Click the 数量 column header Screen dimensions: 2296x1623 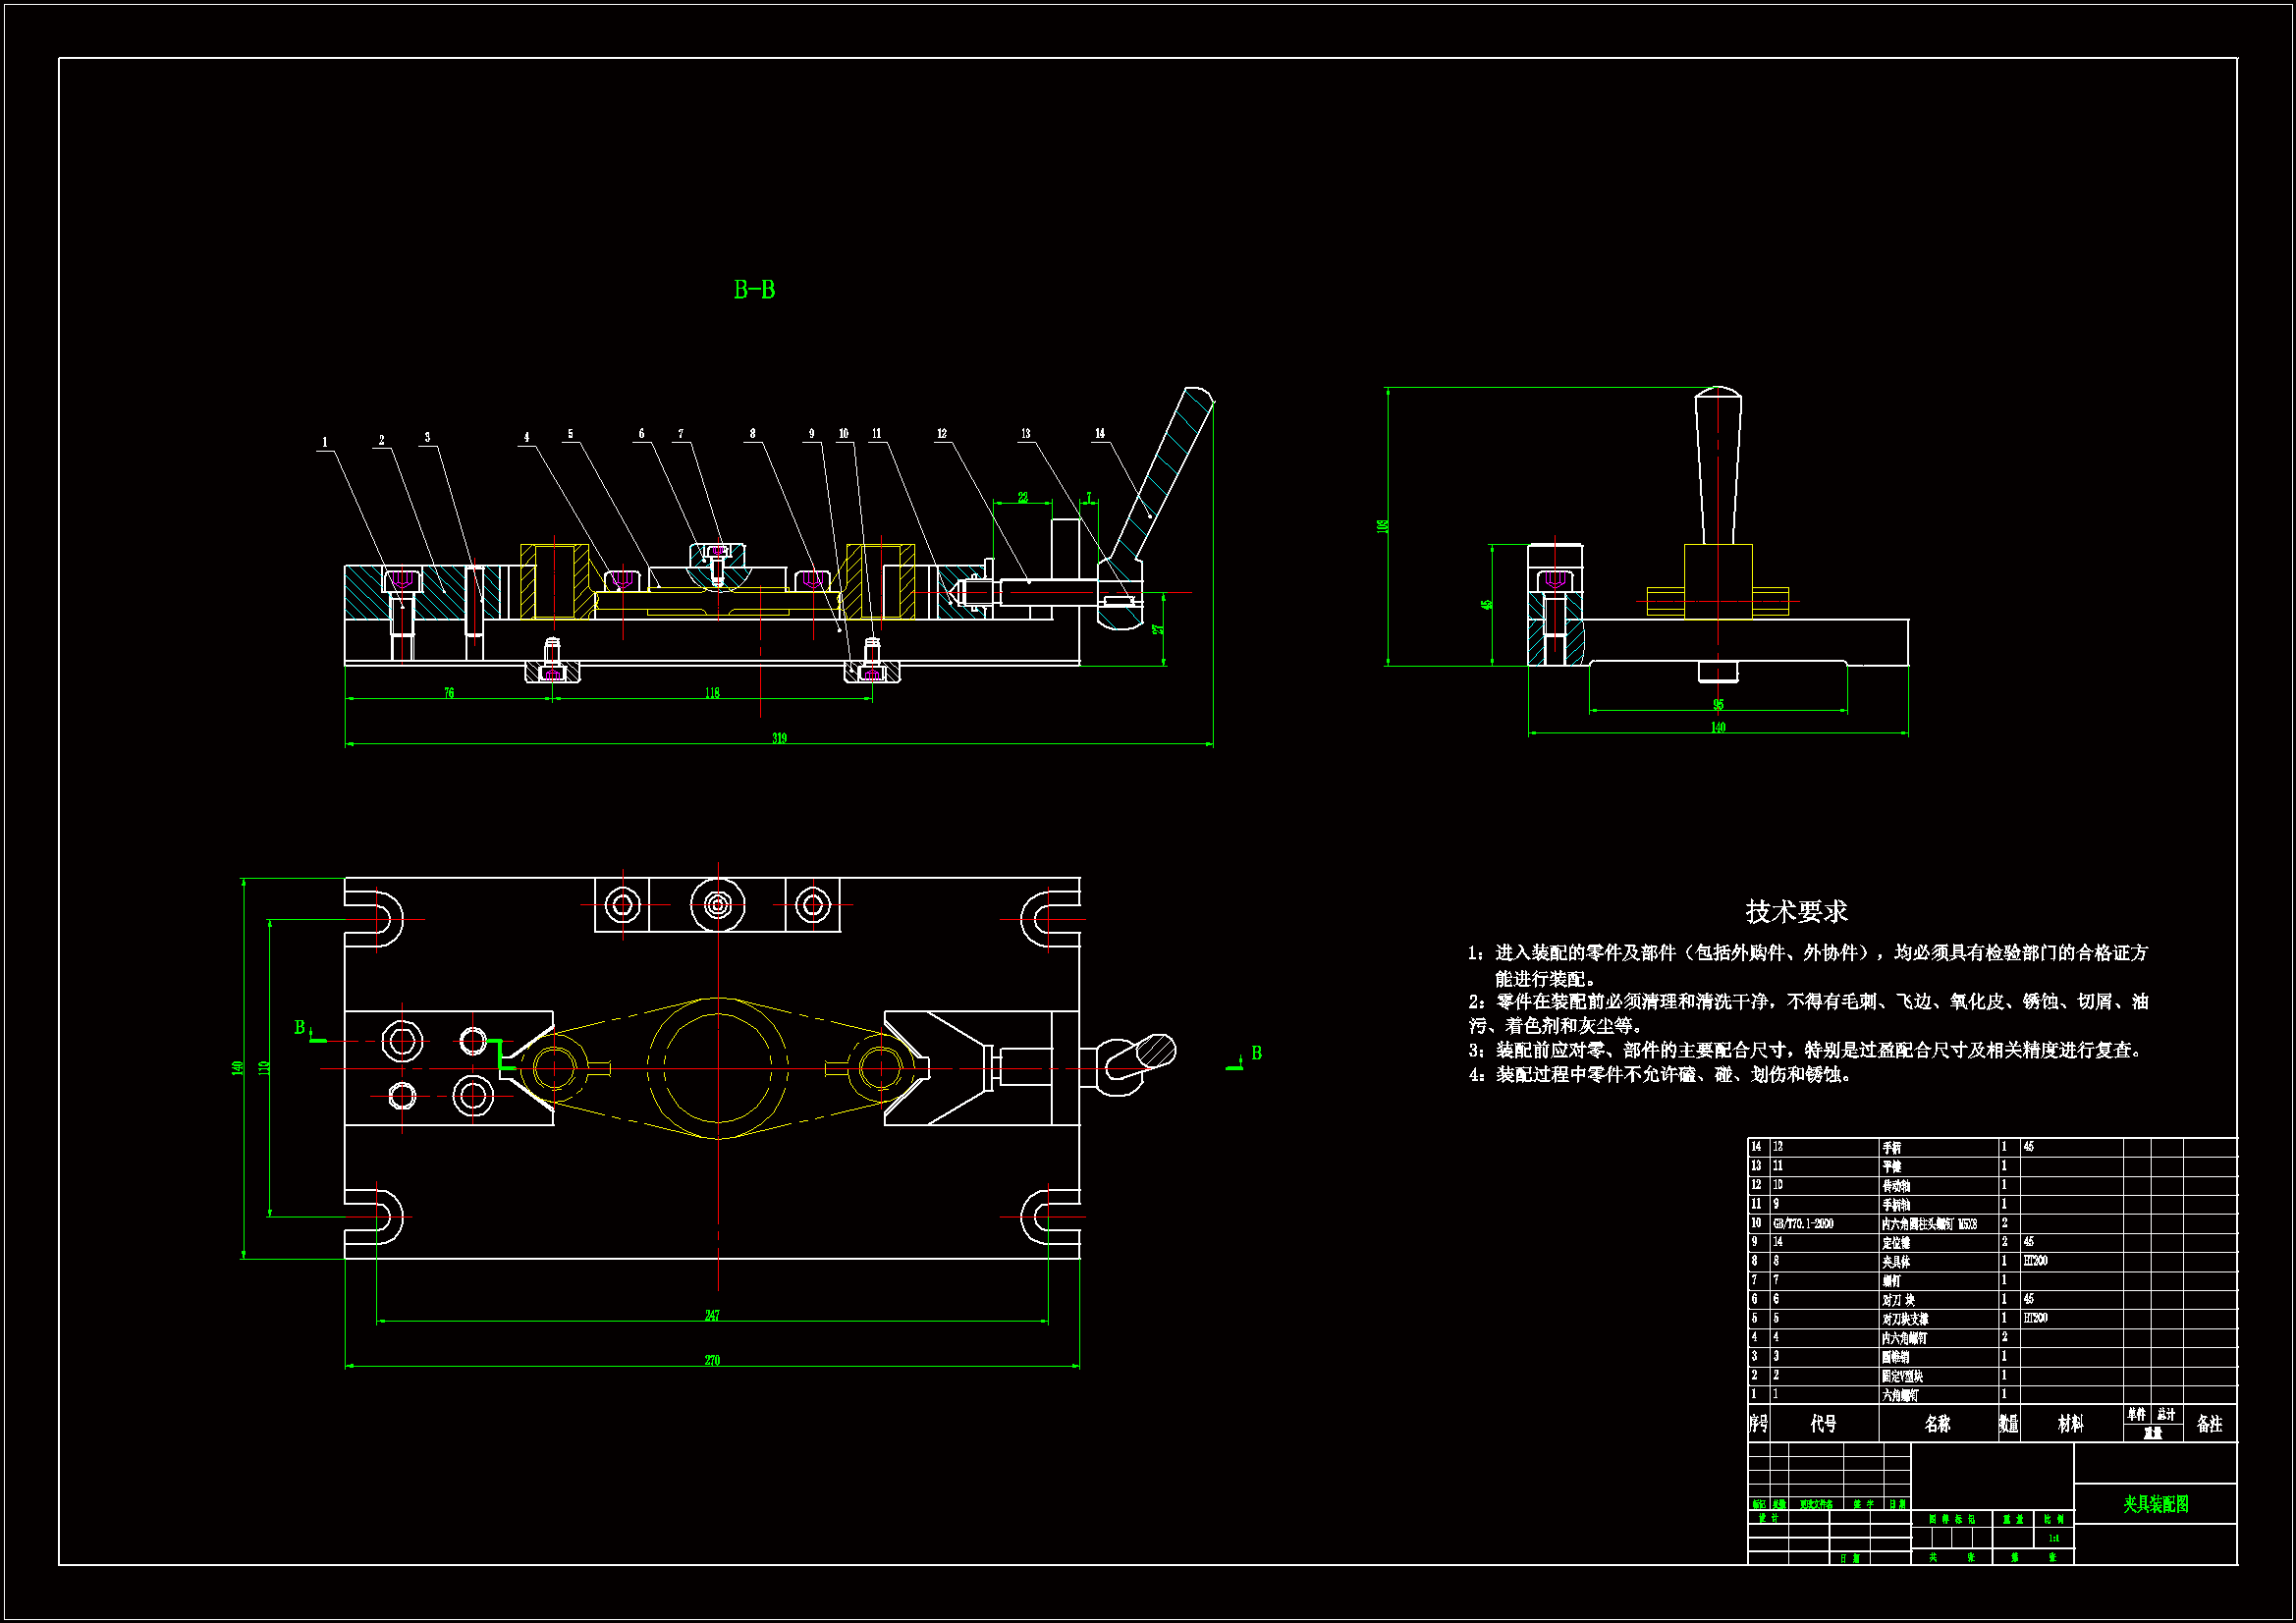[2009, 1424]
